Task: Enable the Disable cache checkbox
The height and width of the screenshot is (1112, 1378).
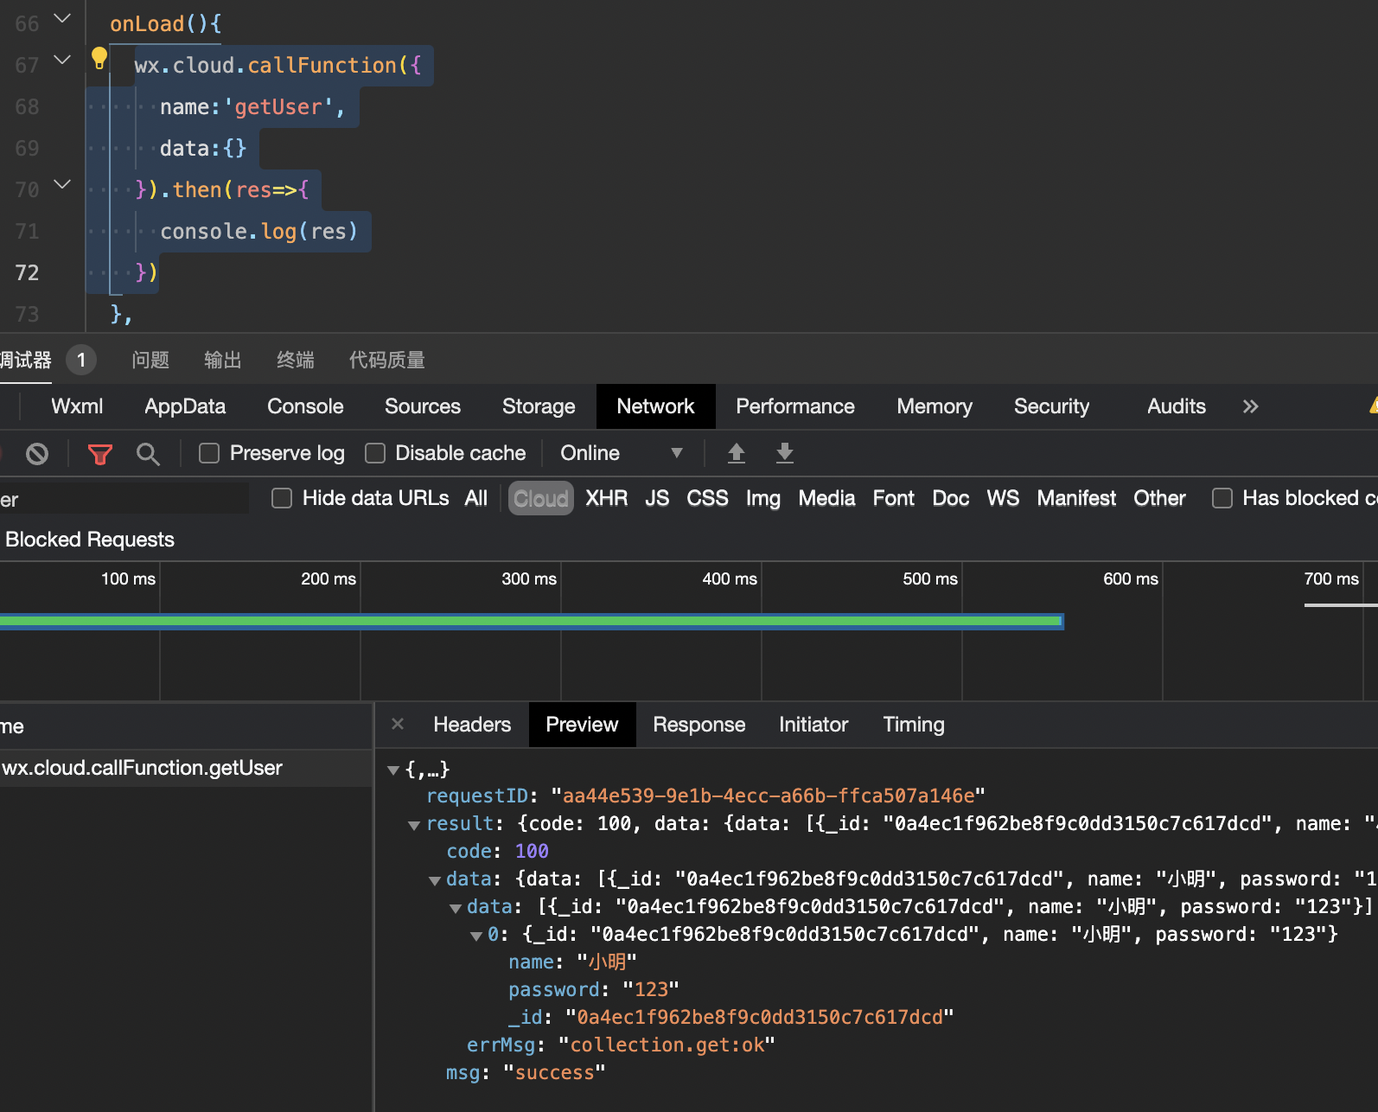Action: (x=375, y=453)
